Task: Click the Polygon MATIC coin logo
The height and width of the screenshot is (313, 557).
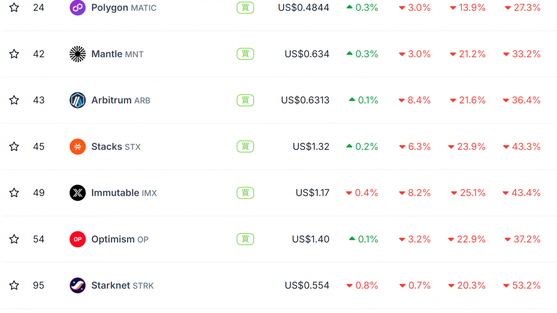Action: tap(78, 7)
